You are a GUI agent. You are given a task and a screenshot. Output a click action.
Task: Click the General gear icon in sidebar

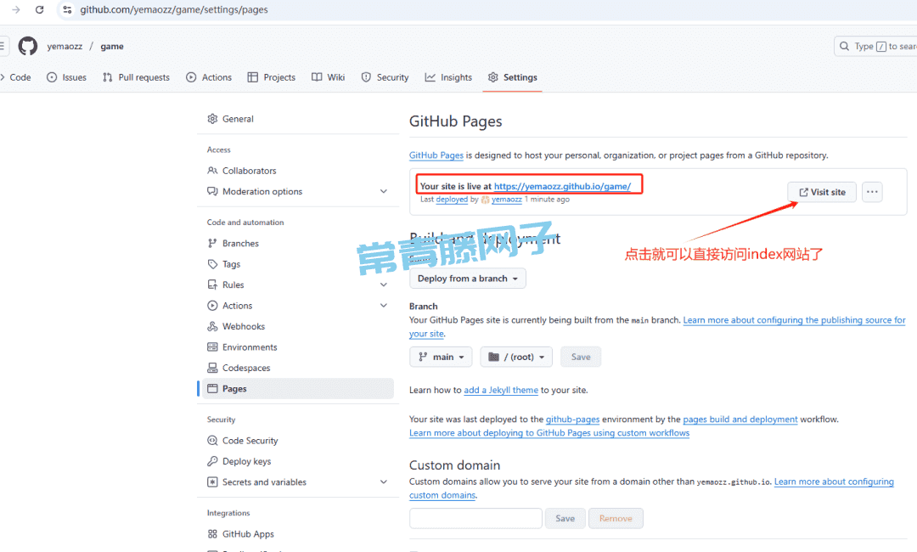click(x=212, y=119)
